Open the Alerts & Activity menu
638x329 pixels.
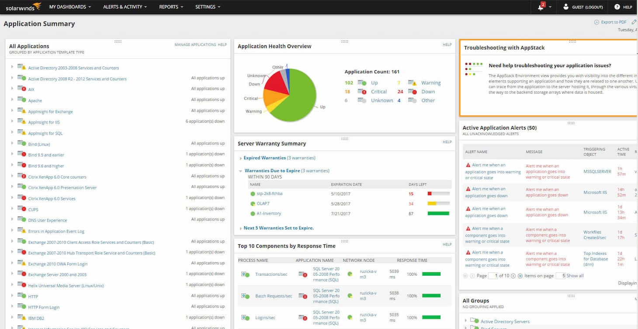coord(125,7)
